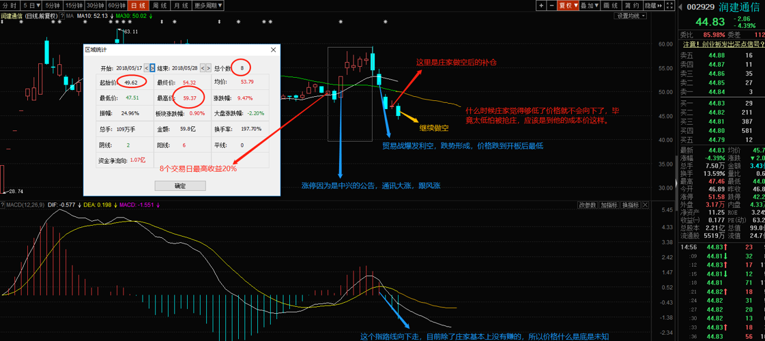Screen dimensions: 765x341
Task: Switch to 分时 chart tab
Action: coord(11,6)
